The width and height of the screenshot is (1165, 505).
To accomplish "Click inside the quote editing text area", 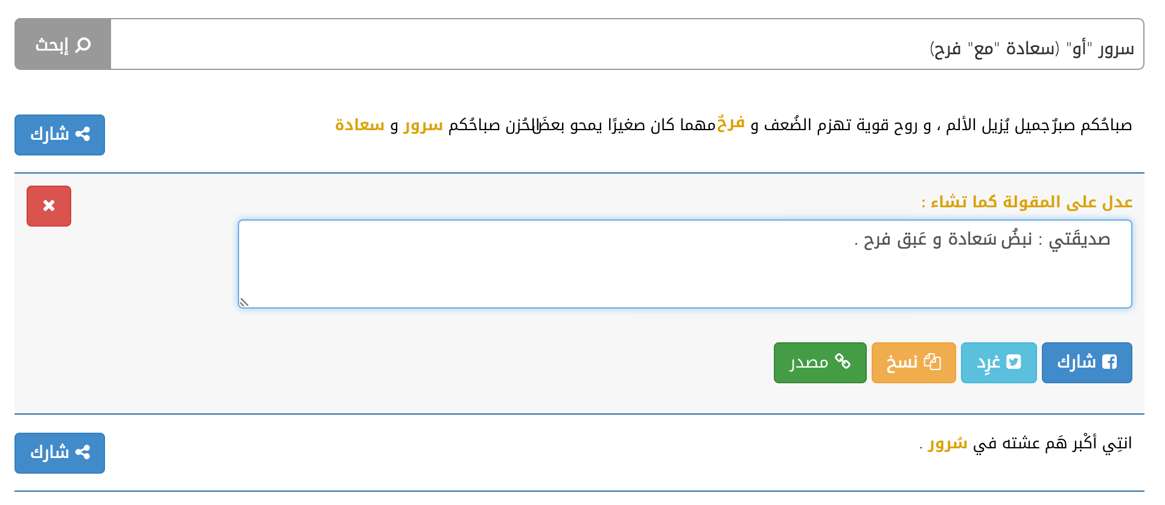I will [x=685, y=264].
